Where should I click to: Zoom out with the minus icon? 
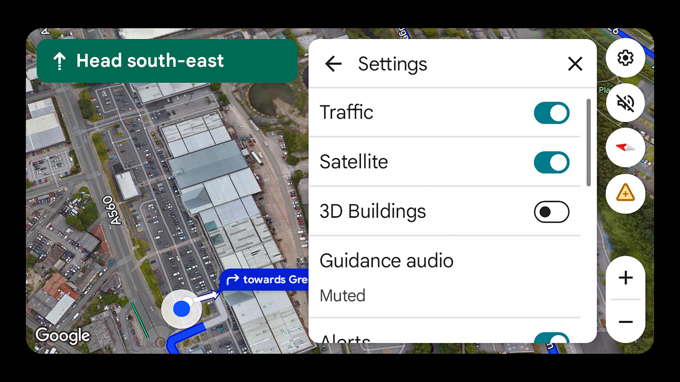pos(625,322)
